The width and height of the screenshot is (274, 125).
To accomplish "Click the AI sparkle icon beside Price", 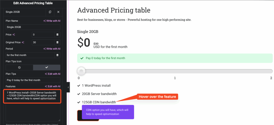I will click(x=14, y=35).
